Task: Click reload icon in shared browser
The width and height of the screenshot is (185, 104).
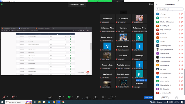Action: pos(7,31)
